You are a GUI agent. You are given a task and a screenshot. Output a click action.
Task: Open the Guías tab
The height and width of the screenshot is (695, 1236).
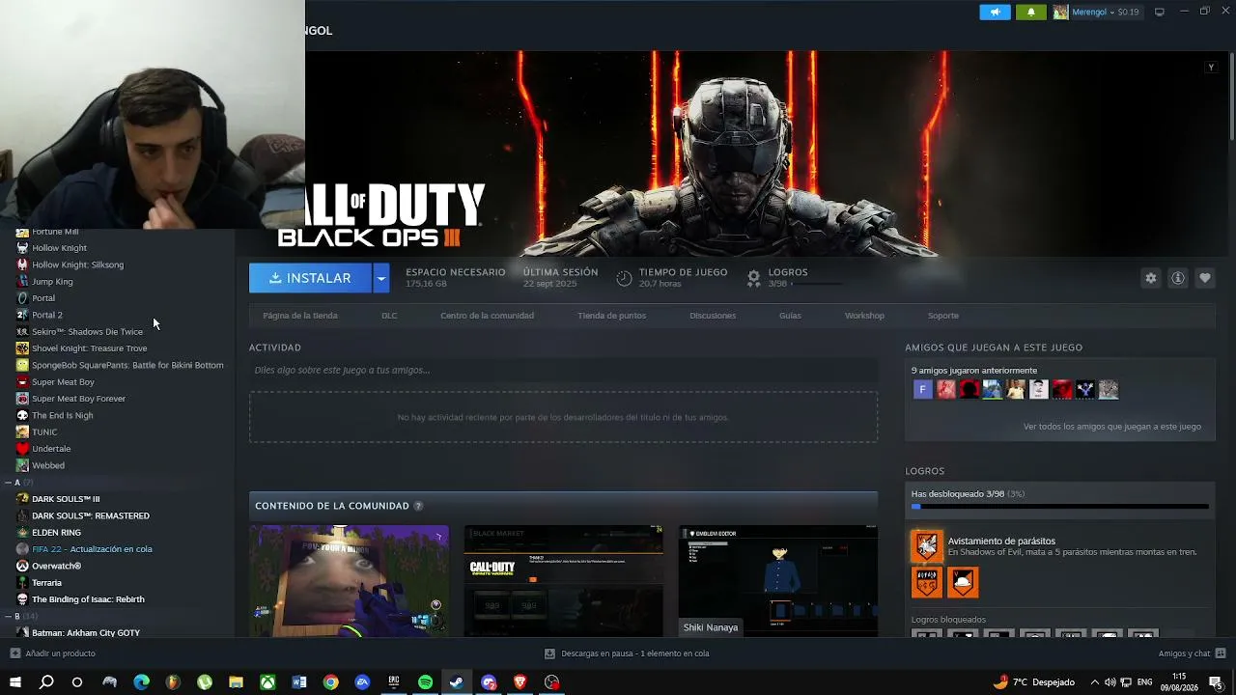(x=790, y=316)
